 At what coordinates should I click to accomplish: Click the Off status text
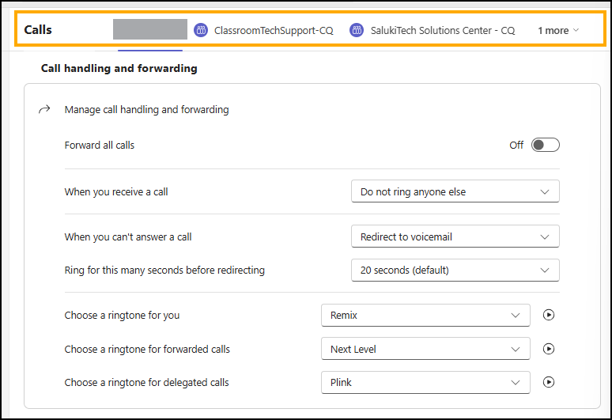[x=516, y=146]
